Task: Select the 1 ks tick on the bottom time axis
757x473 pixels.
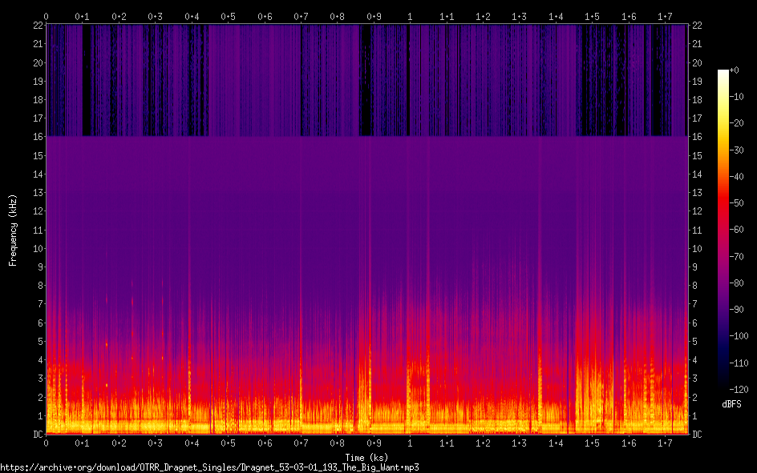Action: 410,443
